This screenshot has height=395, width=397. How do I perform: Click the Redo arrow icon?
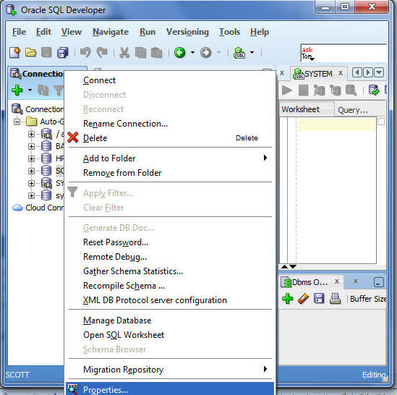click(x=102, y=52)
